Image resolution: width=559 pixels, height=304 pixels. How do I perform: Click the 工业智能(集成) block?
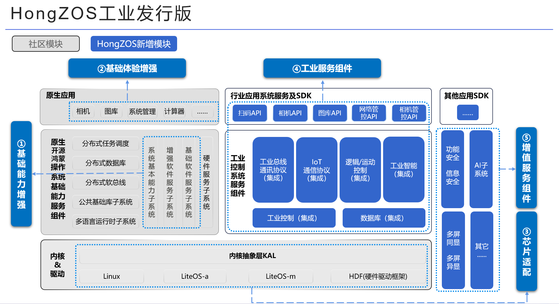[404, 169]
